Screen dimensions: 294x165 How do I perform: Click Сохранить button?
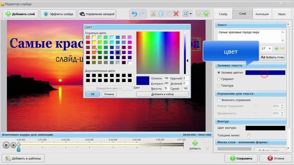click(241, 159)
